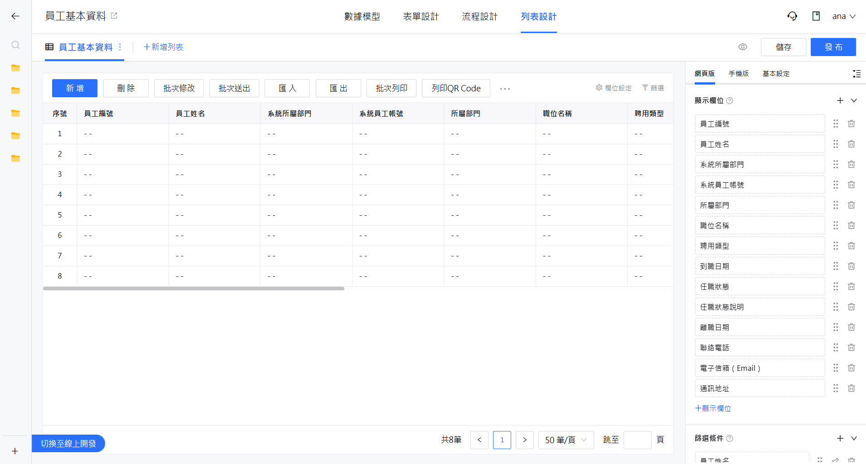
Task: Click help icon beside 篩選條件
Action: 730,438
